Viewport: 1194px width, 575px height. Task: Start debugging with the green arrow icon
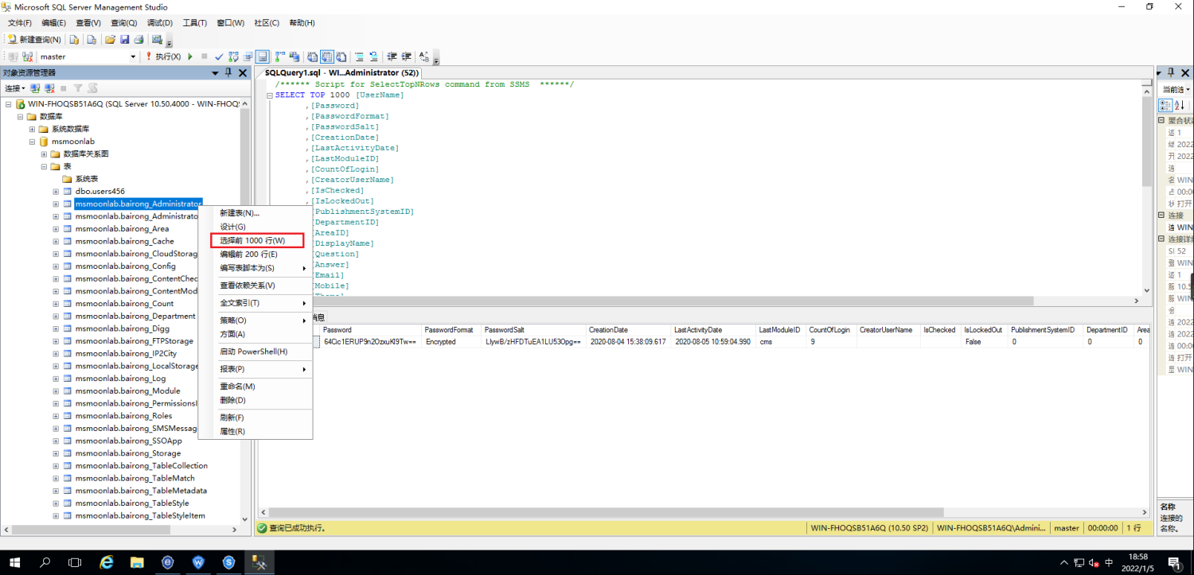[x=190, y=56]
